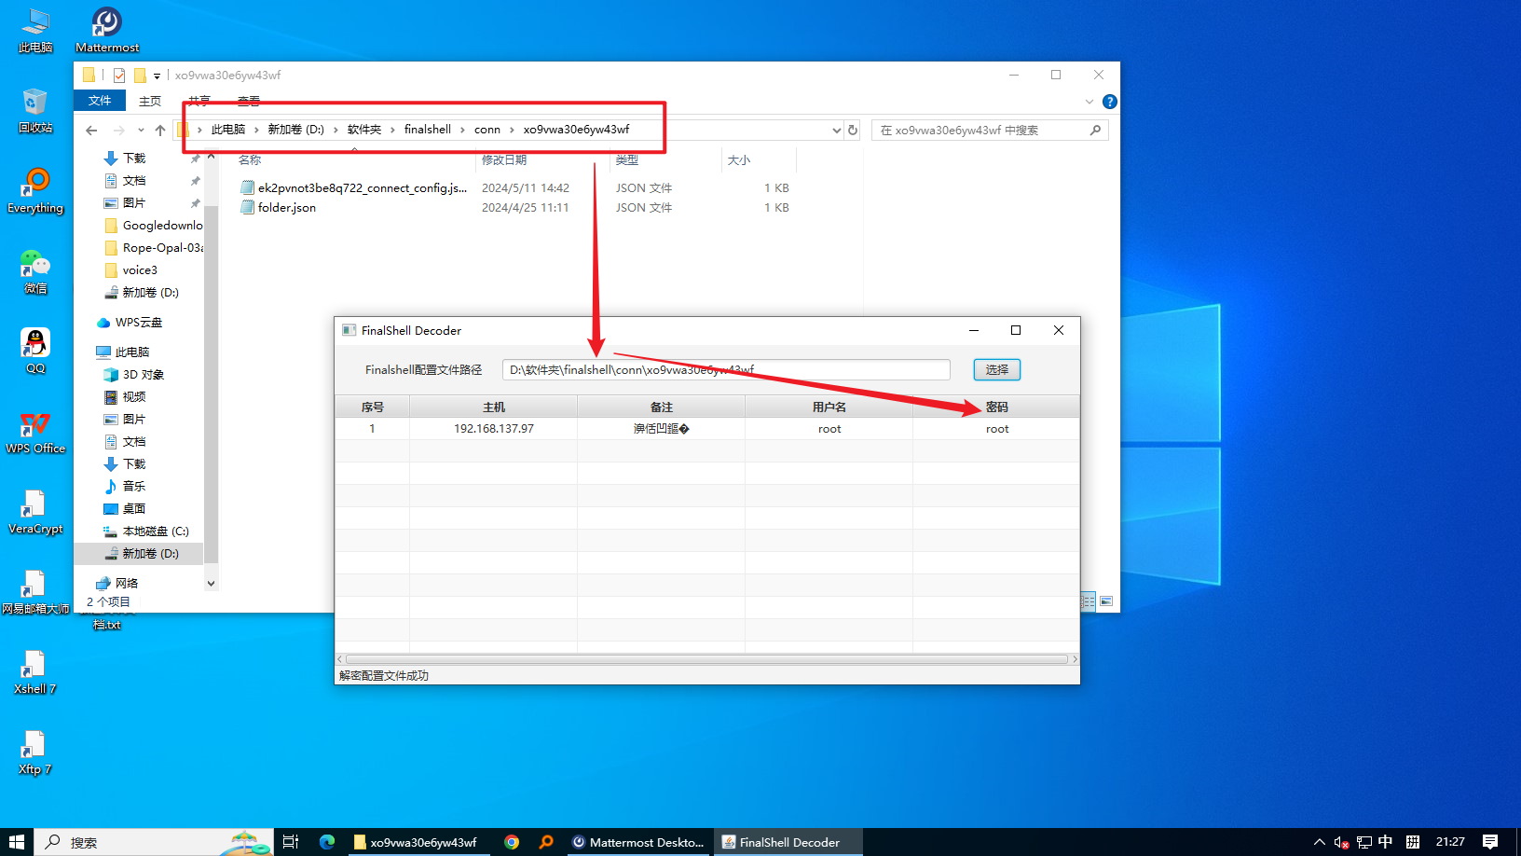Image resolution: width=1521 pixels, height=856 pixels.
Task: Show hidden tray icons chevron
Action: point(1320,842)
